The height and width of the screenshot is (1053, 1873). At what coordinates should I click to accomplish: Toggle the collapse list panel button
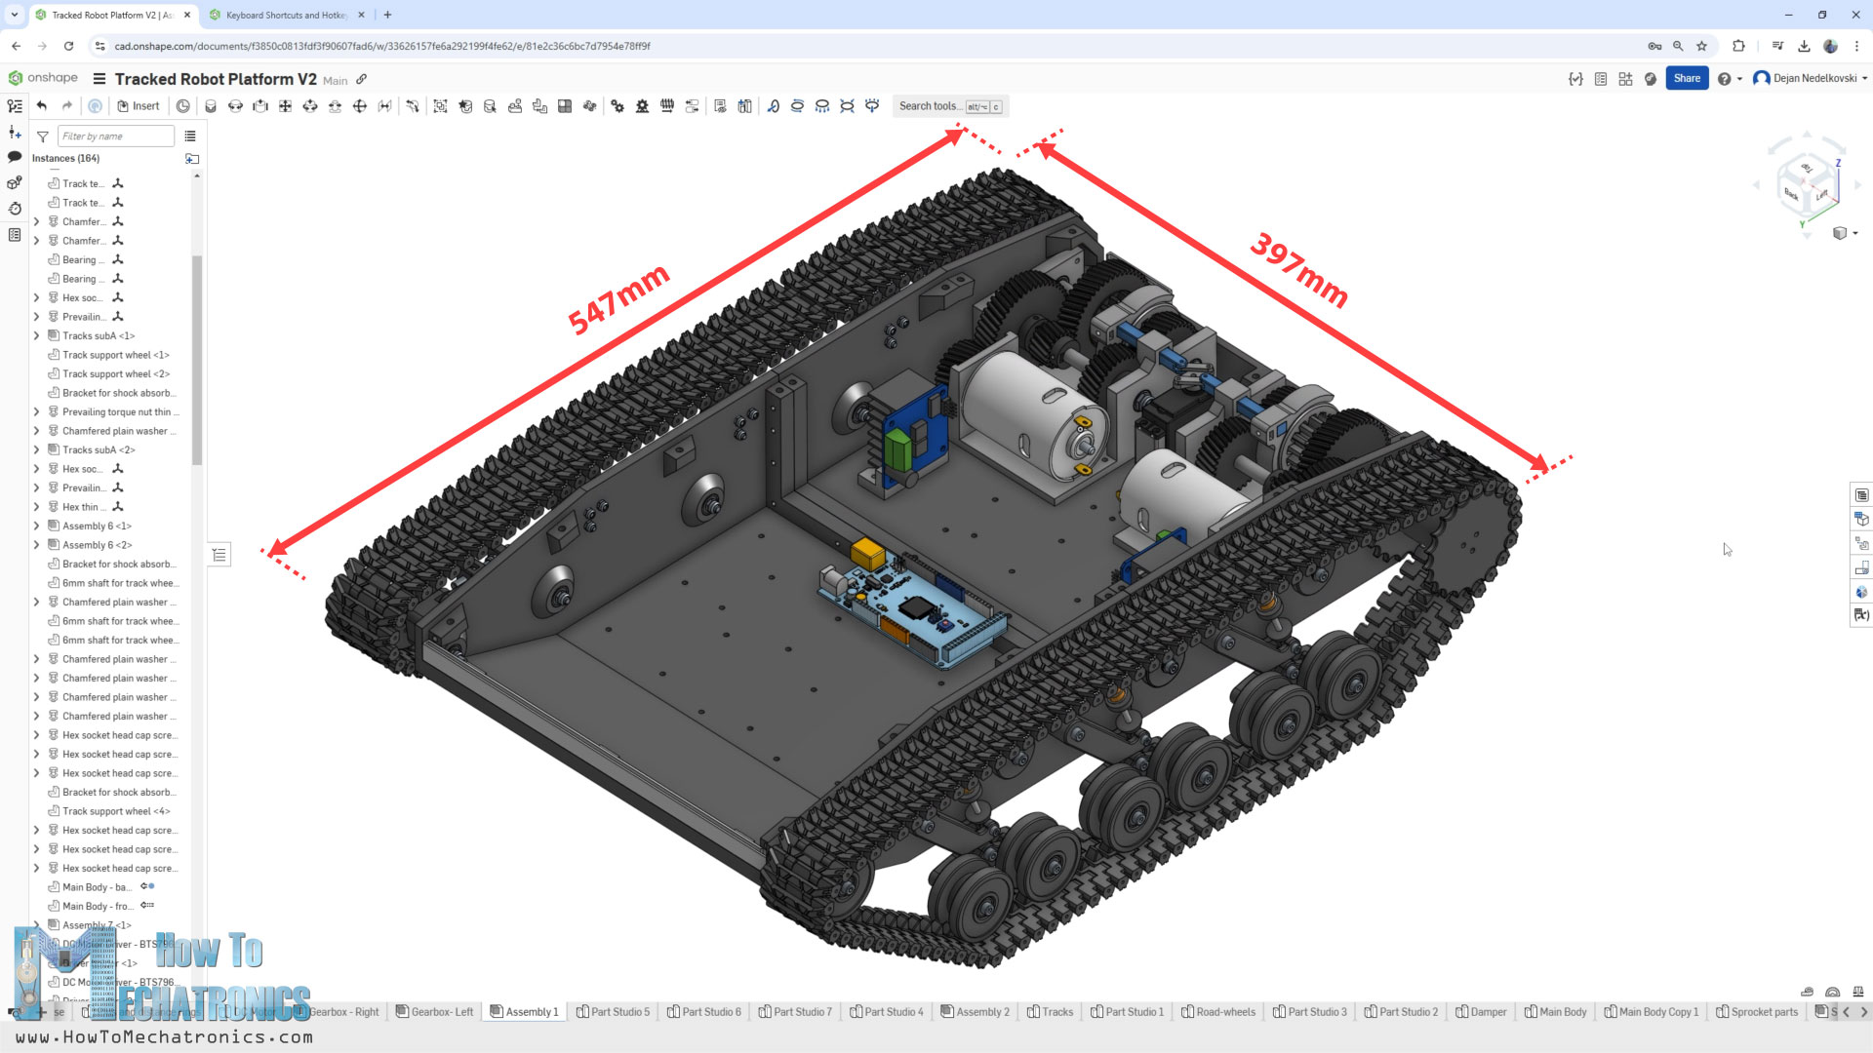219,555
